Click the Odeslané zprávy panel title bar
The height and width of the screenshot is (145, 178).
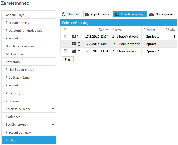(119, 23)
